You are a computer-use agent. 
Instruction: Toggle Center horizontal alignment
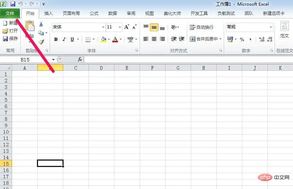tap(154, 39)
